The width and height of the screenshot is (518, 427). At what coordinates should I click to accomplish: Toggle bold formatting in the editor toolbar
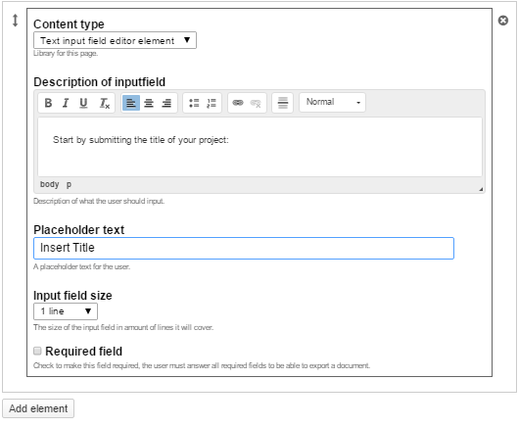click(48, 103)
